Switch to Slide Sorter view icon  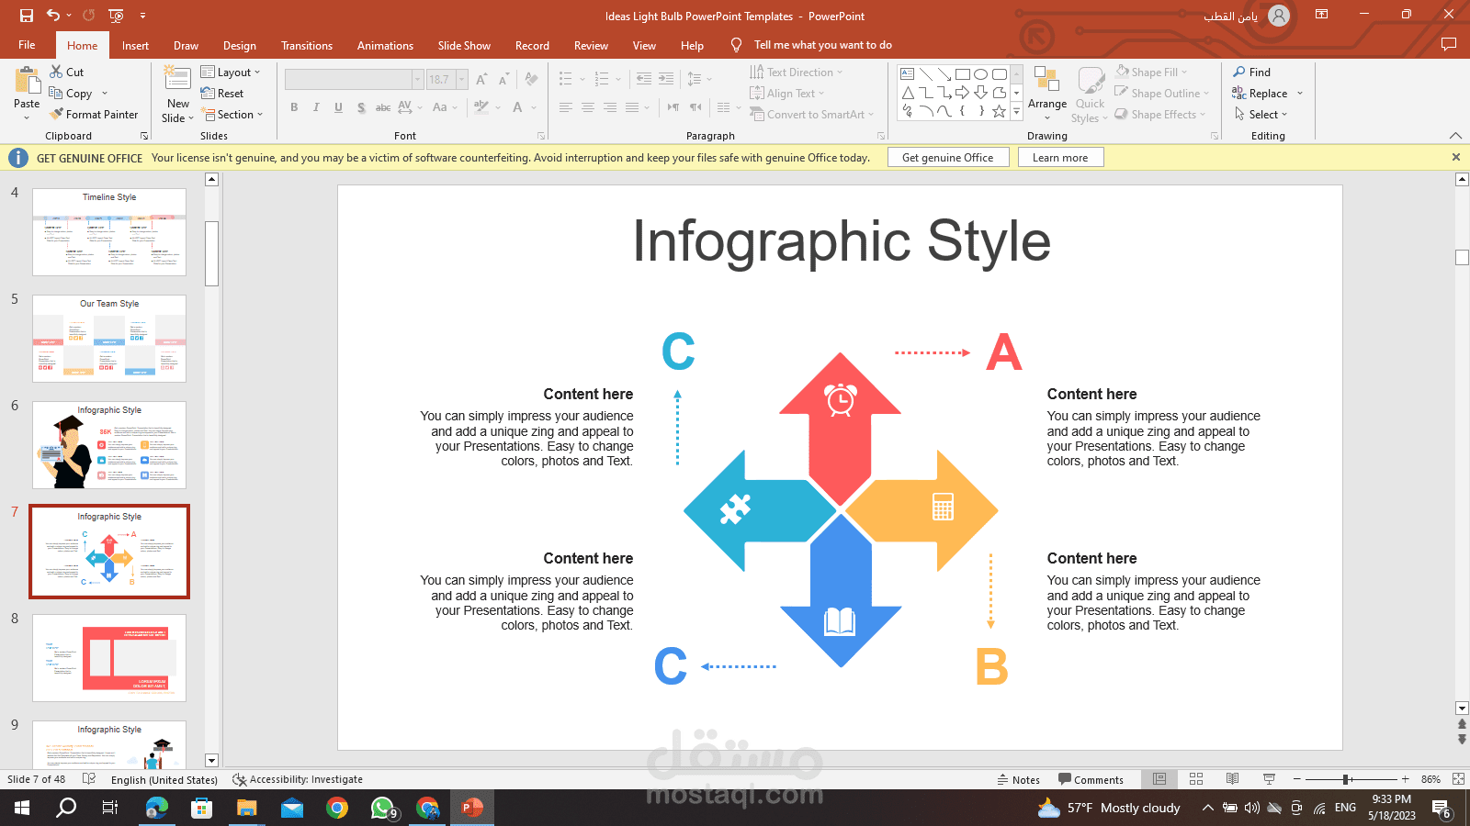click(x=1196, y=779)
